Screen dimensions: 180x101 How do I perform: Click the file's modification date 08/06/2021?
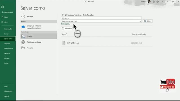[x=137, y=43]
